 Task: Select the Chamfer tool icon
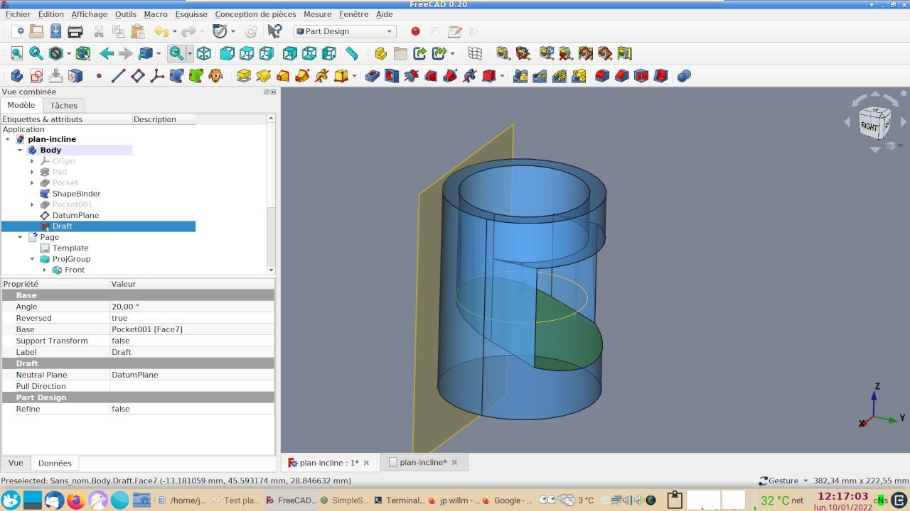[x=622, y=75]
